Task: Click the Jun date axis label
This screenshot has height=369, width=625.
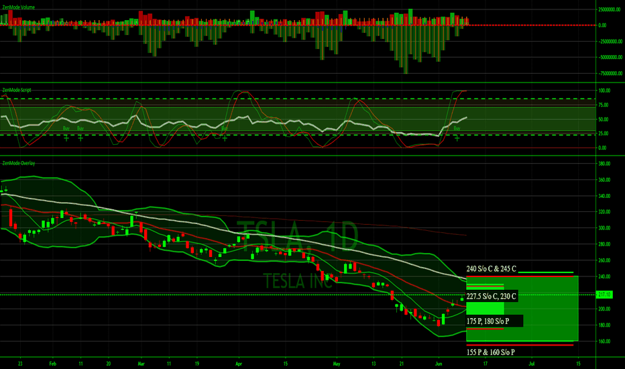Action: [439, 364]
